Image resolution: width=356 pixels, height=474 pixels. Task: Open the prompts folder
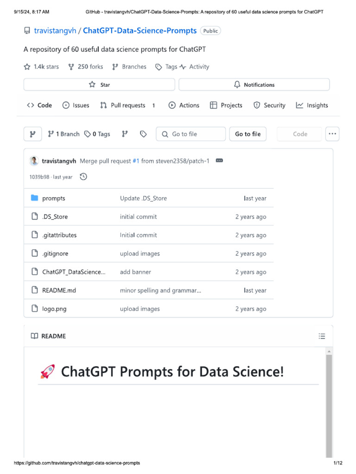coord(54,198)
